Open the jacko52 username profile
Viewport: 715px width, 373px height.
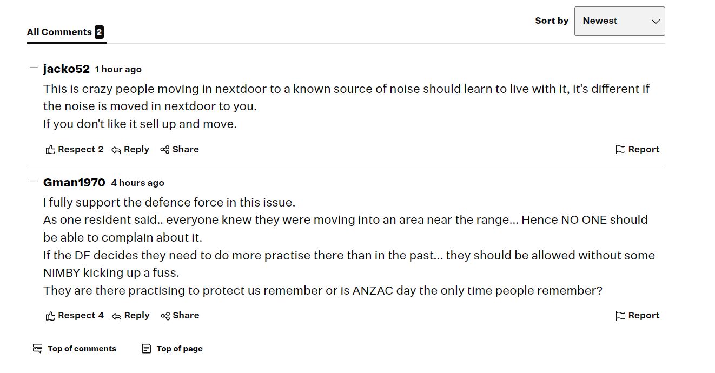point(67,69)
